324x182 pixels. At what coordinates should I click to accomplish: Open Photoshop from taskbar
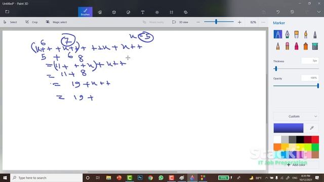point(140,177)
